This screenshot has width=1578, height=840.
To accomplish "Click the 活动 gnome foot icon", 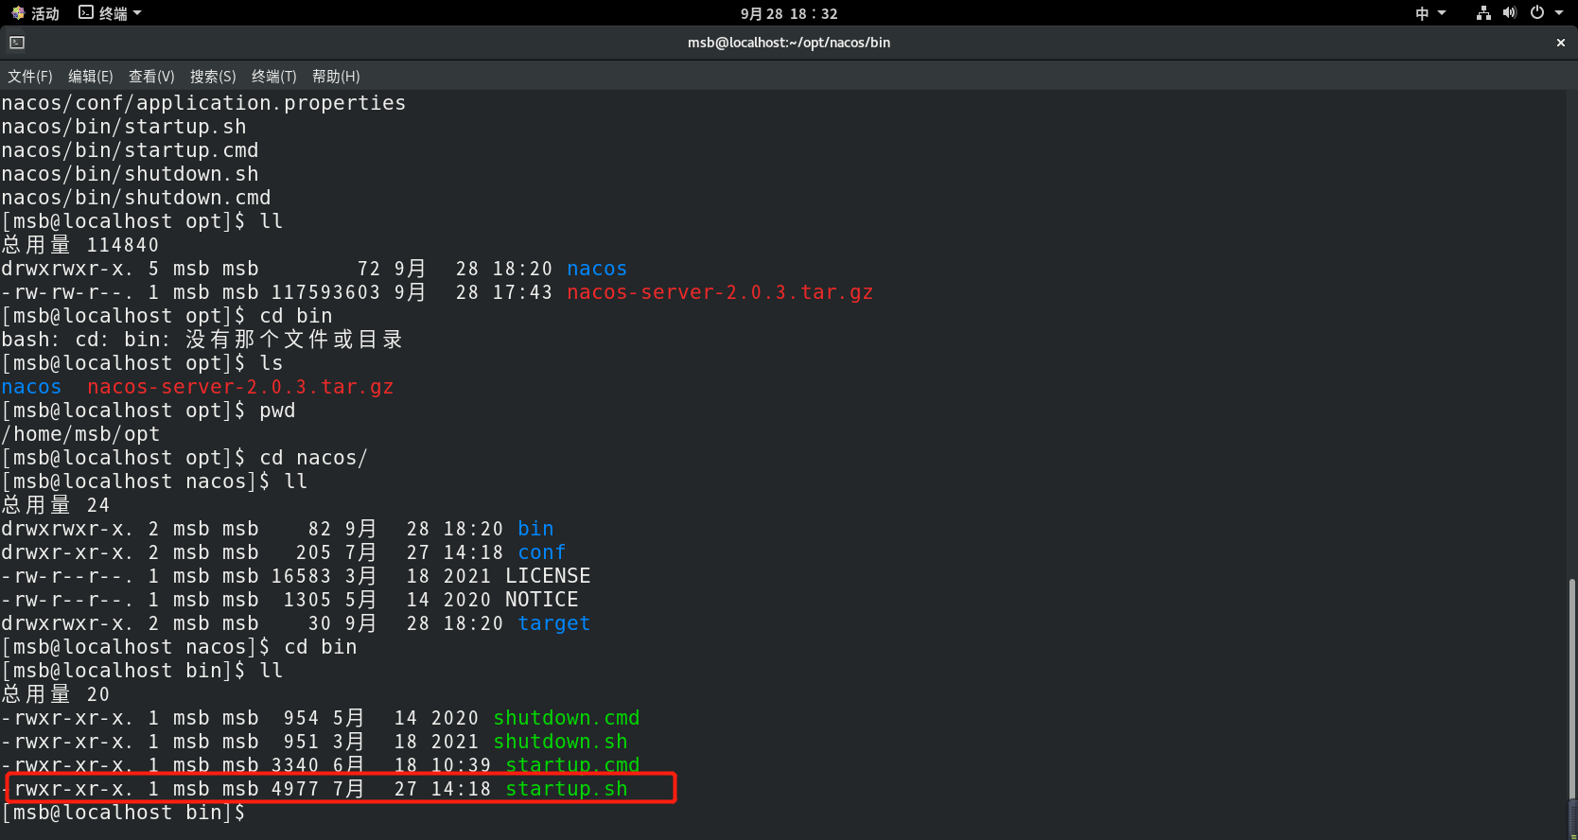I will tap(18, 13).
